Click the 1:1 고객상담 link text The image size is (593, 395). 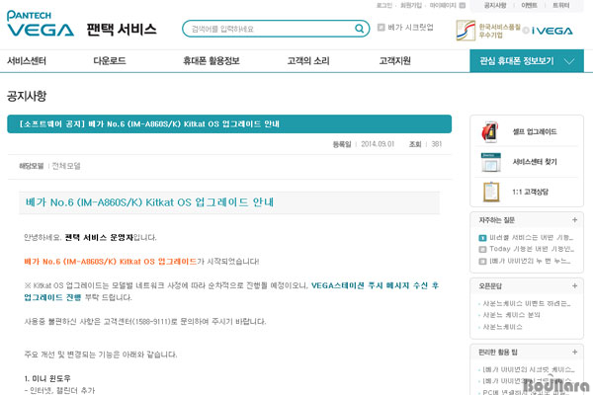[530, 192]
